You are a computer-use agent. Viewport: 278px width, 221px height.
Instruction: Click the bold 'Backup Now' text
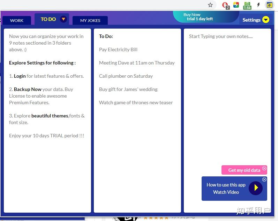pyautogui.click(x=28, y=89)
